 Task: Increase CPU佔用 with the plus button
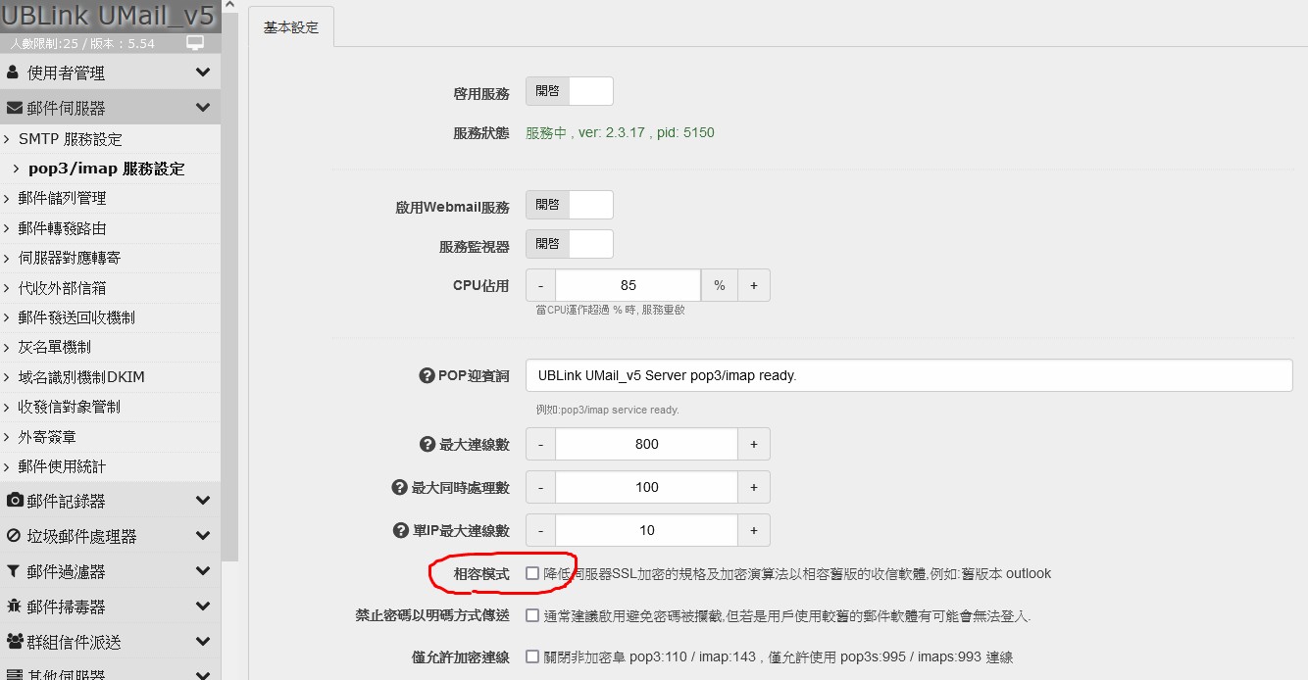coord(754,285)
